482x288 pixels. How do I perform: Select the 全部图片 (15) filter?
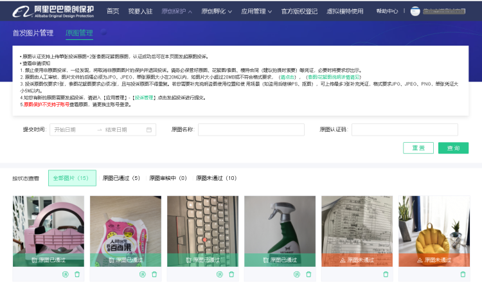click(x=72, y=178)
